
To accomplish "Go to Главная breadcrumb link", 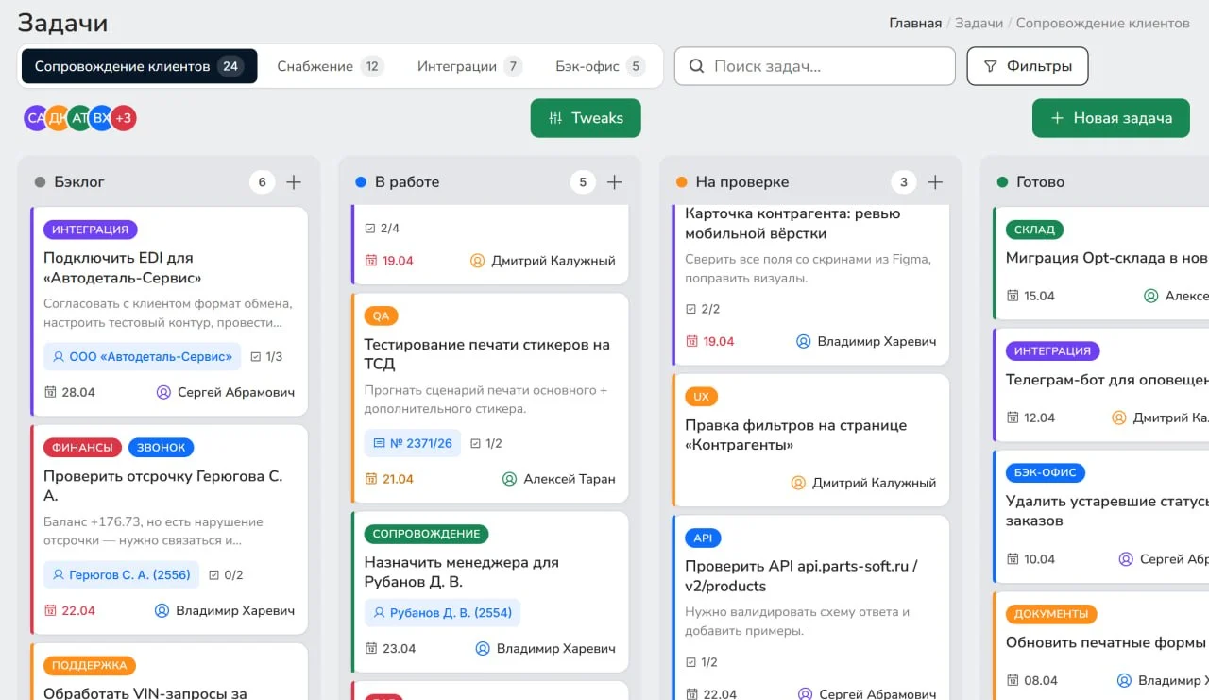I will point(915,23).
